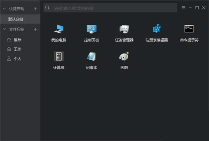Add a new group beside 快捷启动
The image size is (209, 141).
pos(36,9)
